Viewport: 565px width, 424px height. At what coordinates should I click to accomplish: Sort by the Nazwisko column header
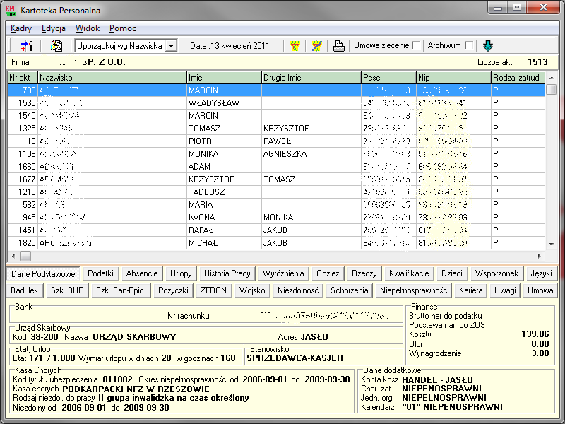coord(112,78)
